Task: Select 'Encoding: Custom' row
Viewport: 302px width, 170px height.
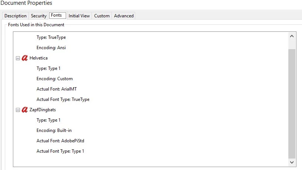Action: point(55,79)
